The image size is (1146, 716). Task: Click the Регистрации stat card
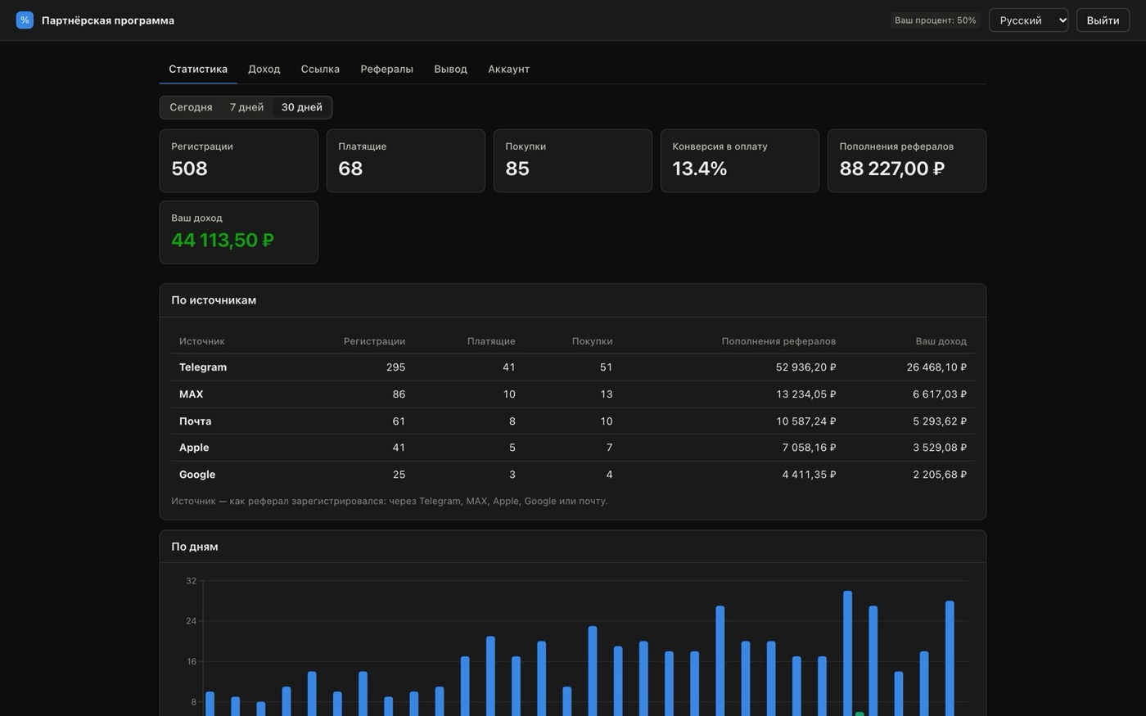point(238,160)
